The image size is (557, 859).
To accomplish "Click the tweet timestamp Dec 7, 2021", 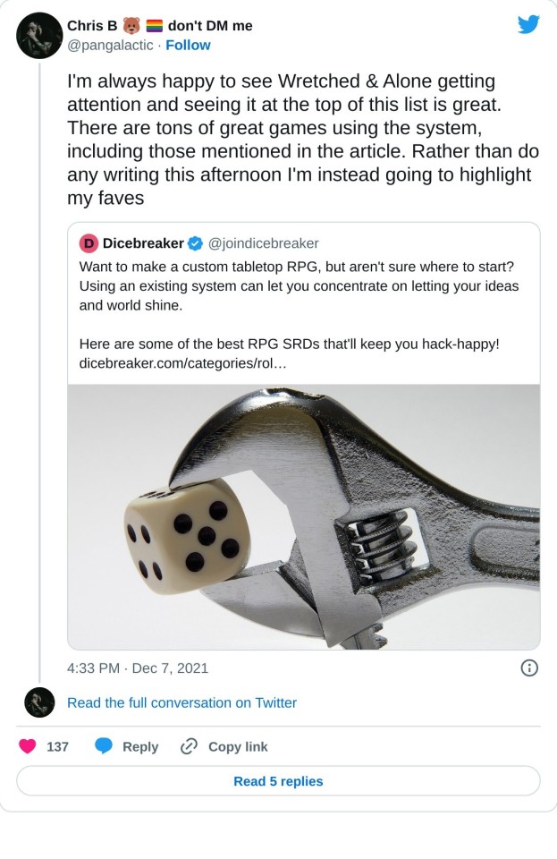I will click(x=138, y=668).
